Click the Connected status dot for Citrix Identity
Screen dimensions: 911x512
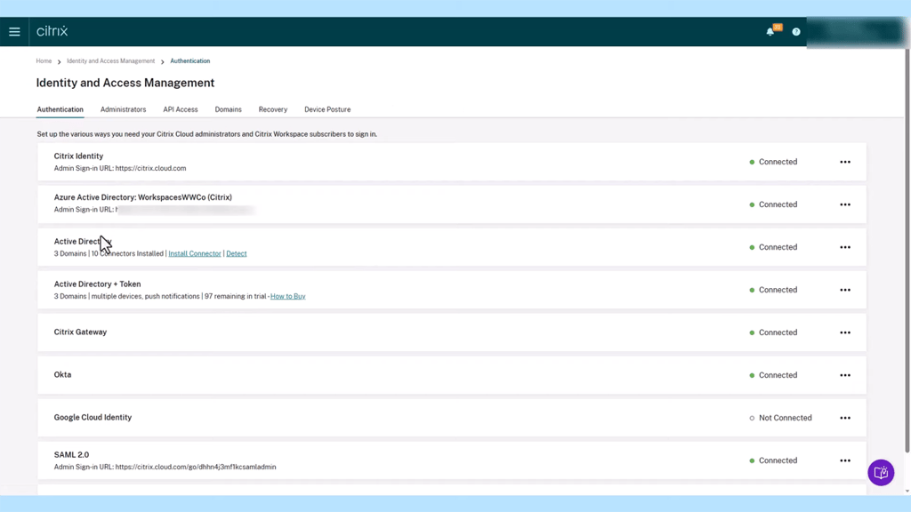(x=754, y=162)
